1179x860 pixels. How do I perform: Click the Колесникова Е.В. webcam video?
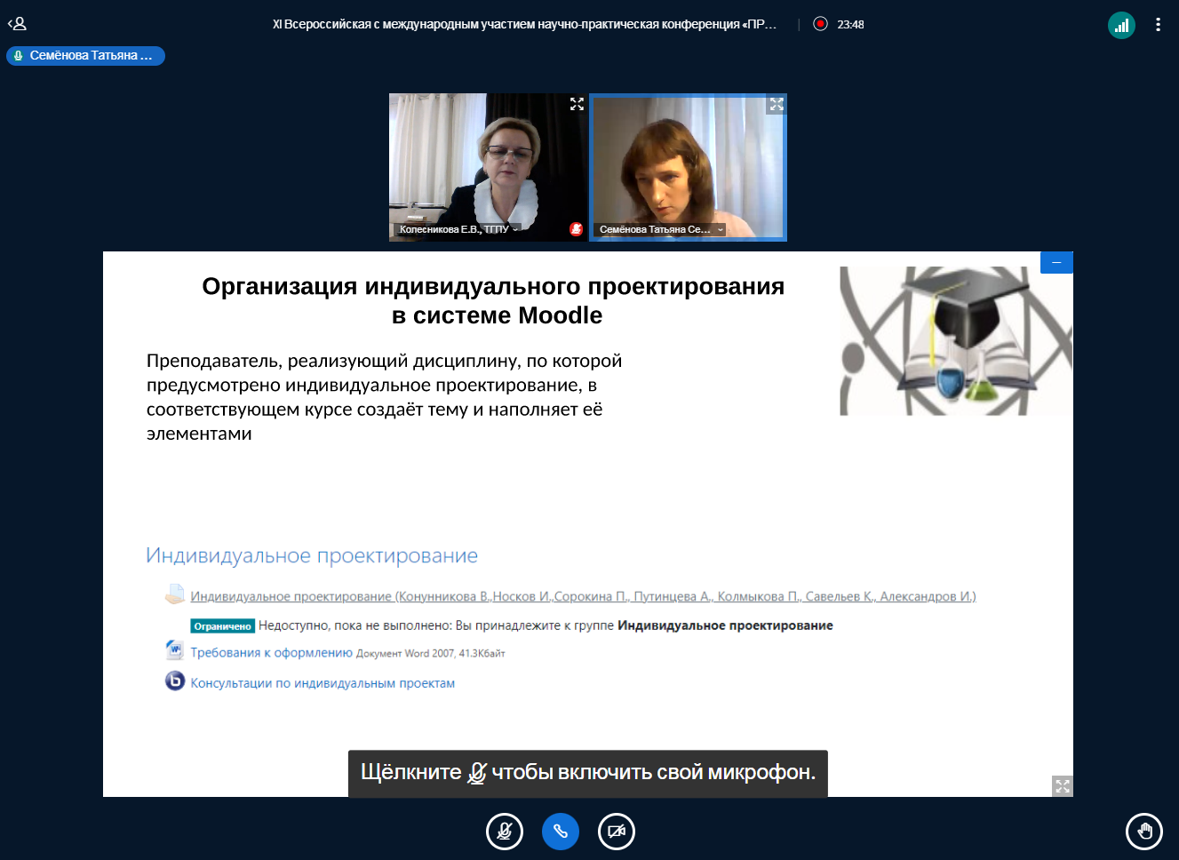488,167
